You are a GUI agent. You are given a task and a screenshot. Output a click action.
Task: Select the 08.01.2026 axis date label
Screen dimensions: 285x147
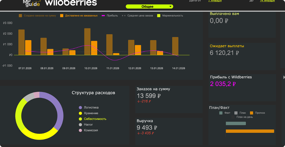[47, 68]
